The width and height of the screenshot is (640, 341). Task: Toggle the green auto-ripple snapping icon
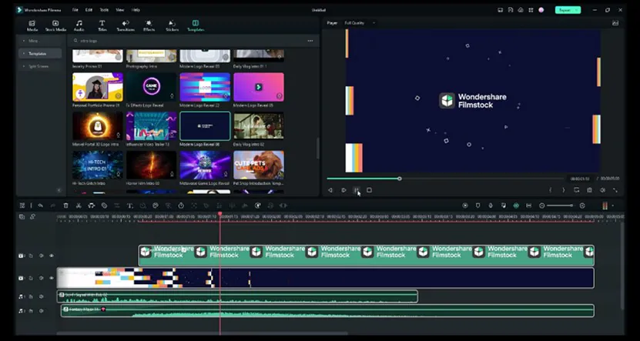[516, 206]
